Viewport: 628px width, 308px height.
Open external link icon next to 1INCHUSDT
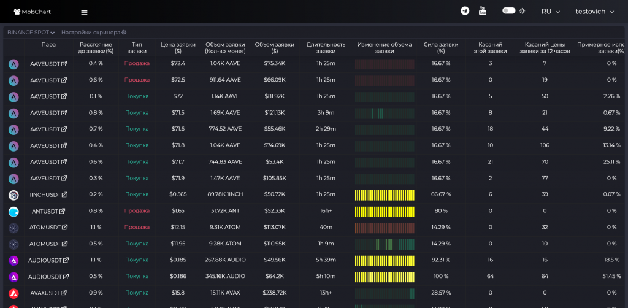coord(64,194)
